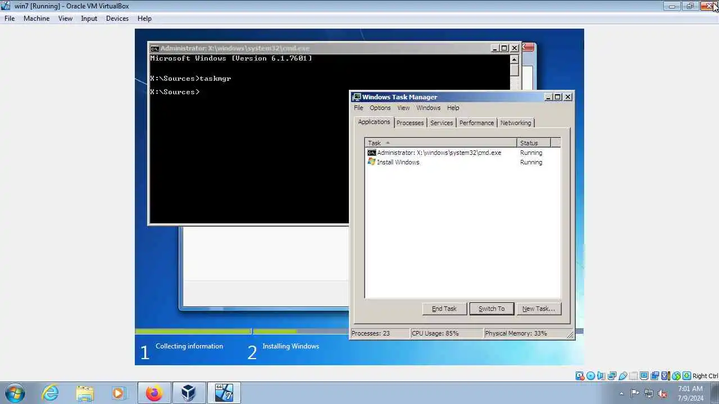
Task: Open Task Manager View menu
Action: (x=403, y=108)
